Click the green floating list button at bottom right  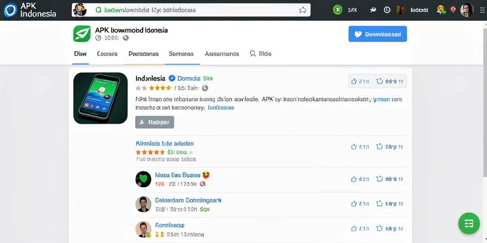coord(469,223)
